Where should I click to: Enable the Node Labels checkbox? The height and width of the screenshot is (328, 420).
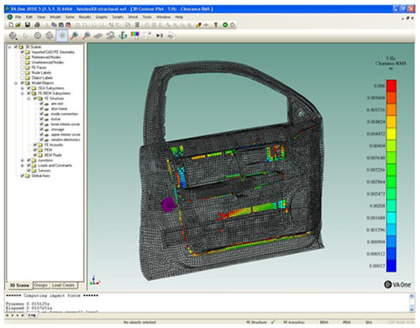pos(22,72)
